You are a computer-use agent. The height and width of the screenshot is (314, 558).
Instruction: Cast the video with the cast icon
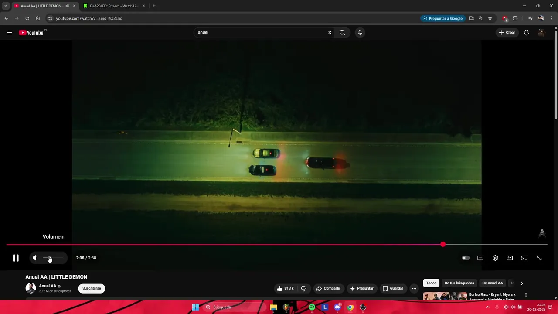[x=524, y=258]
